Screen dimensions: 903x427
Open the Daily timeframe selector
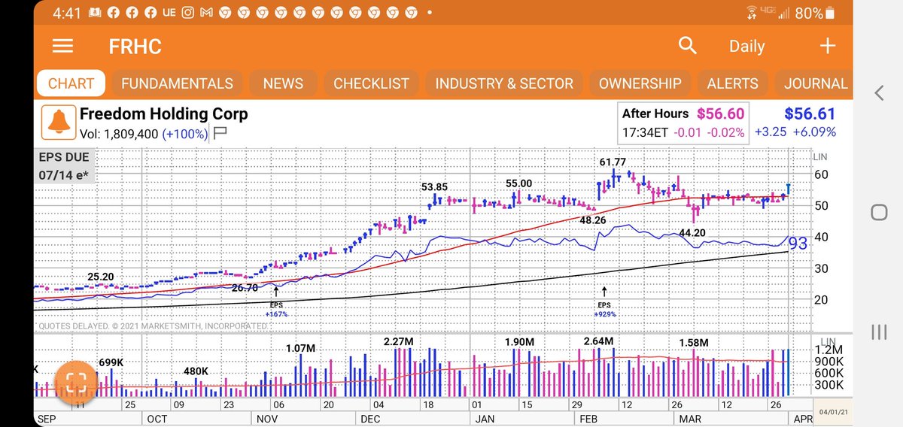[x=746, y=46]
